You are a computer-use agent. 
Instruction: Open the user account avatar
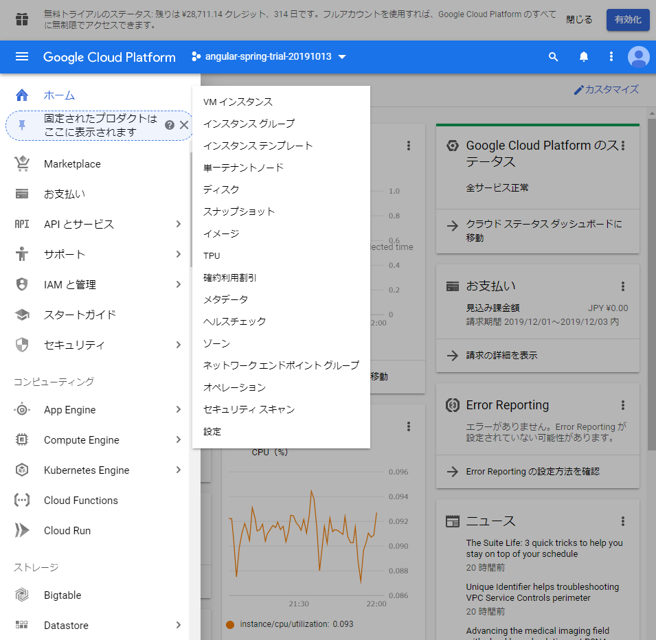638,56
